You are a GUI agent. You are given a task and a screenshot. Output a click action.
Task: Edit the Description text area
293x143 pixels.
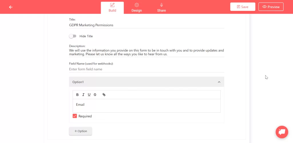tap(146, 52)
